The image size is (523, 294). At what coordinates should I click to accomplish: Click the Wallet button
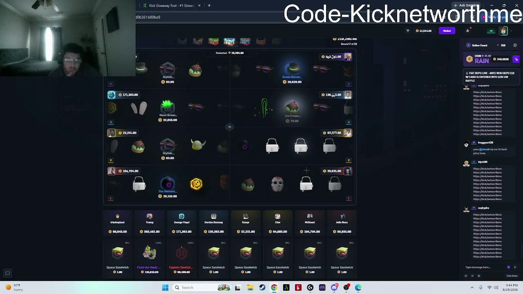click(447, 31)
